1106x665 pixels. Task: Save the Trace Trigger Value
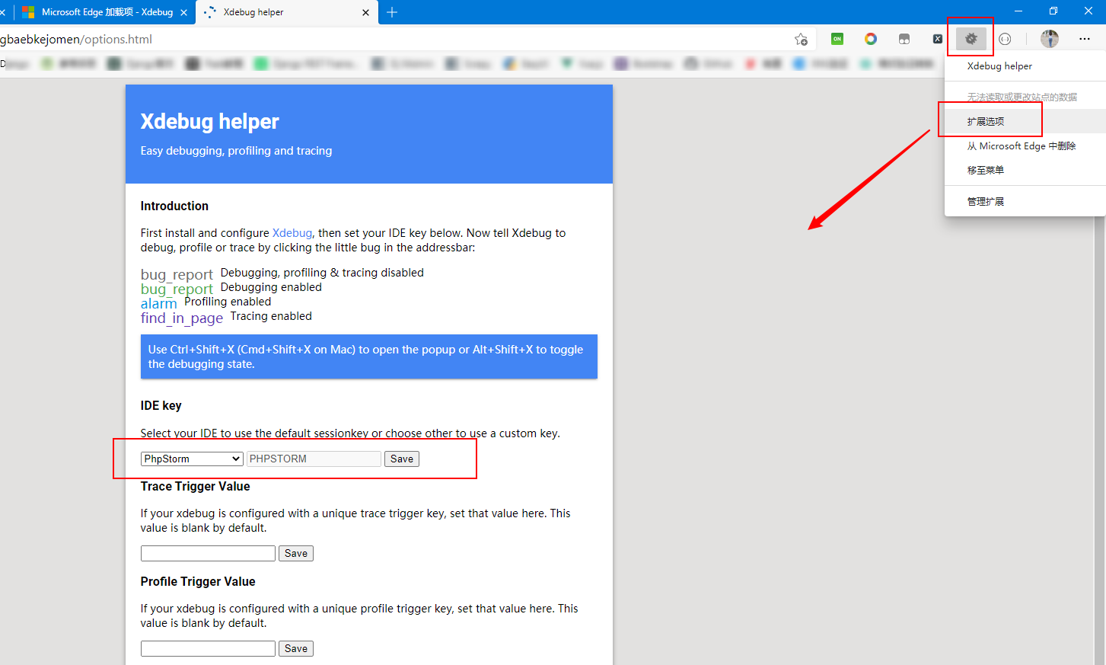pyautogui.click(x=296, y=553)
